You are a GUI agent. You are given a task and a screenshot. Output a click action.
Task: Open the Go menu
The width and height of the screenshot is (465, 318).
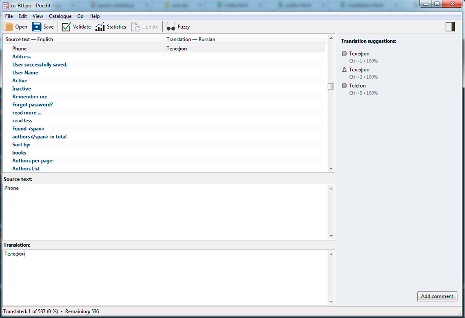80,16
